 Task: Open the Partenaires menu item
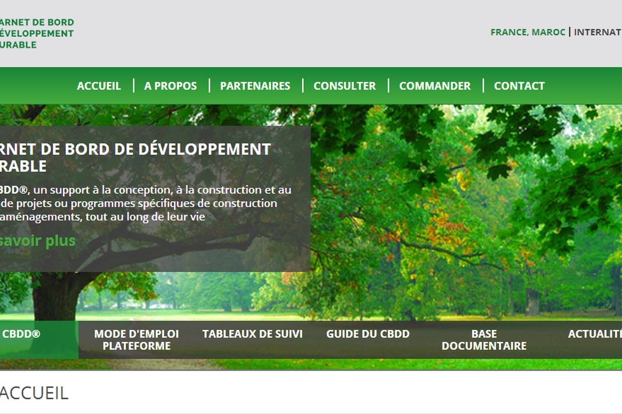tap(255, 86)
